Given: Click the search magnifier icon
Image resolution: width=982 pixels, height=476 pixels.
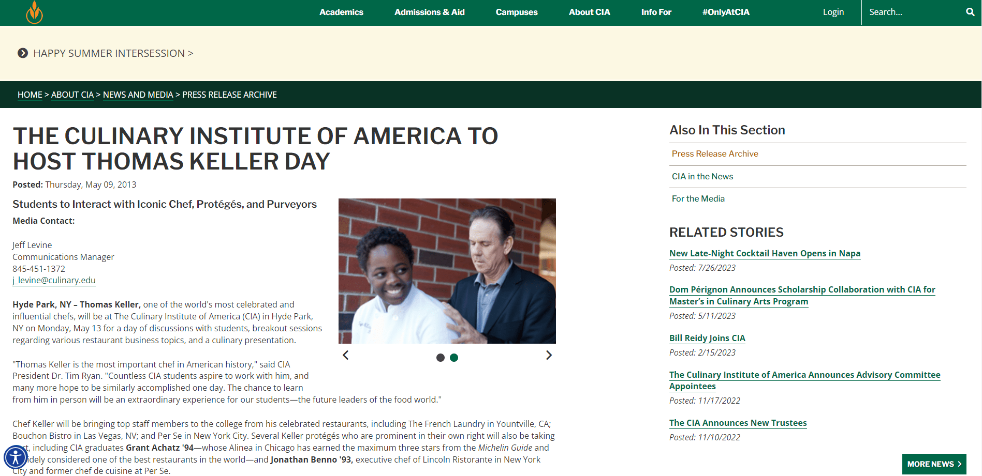Looking at the screenshot, I should pos(970,12).
